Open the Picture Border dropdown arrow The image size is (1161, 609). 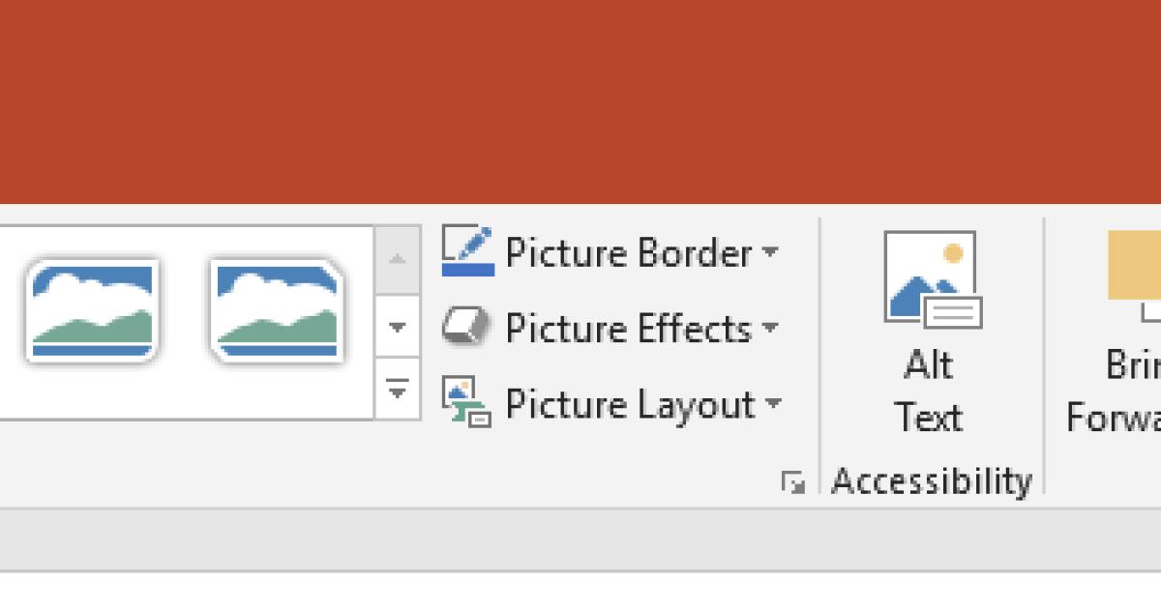click(x=770, y=252)
